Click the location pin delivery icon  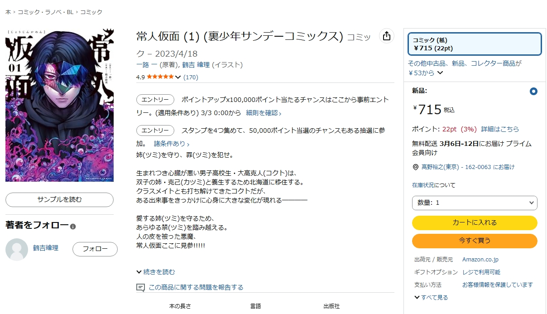416,167
